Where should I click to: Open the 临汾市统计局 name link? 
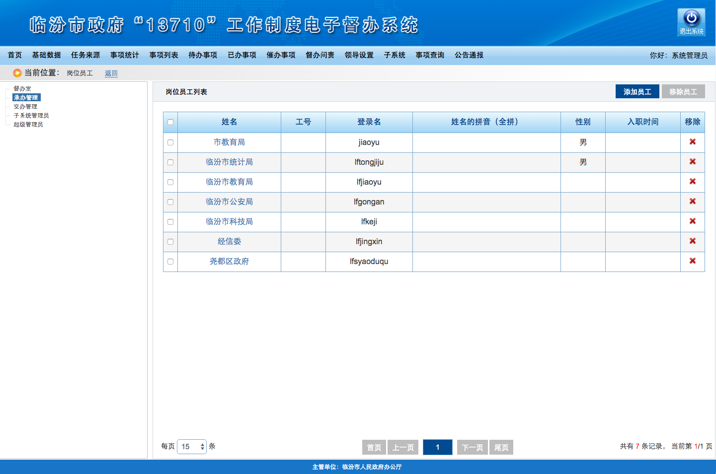point(229,162)
